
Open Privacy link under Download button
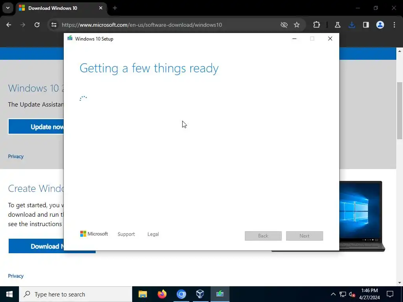(16, 276)
